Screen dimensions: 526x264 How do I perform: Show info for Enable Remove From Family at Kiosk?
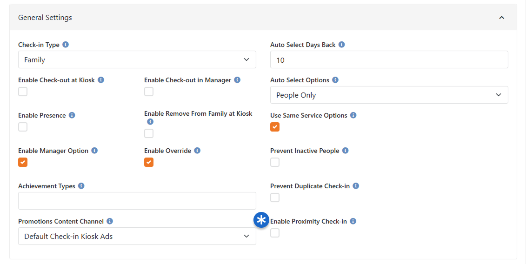[x=150, y=122]
